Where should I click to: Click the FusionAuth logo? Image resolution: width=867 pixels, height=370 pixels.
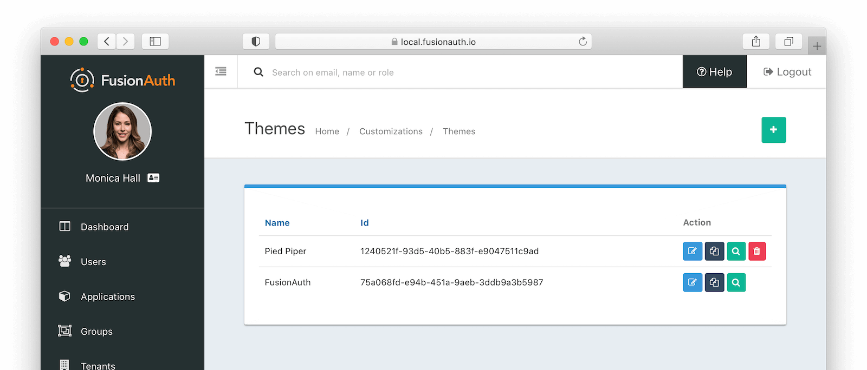click(122, 80)
